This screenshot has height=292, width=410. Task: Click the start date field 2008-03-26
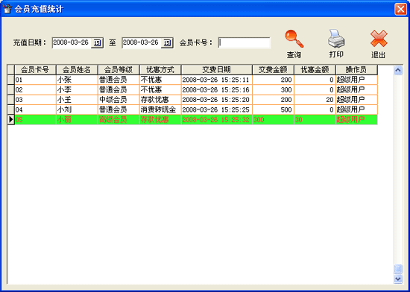coord(72,42)
